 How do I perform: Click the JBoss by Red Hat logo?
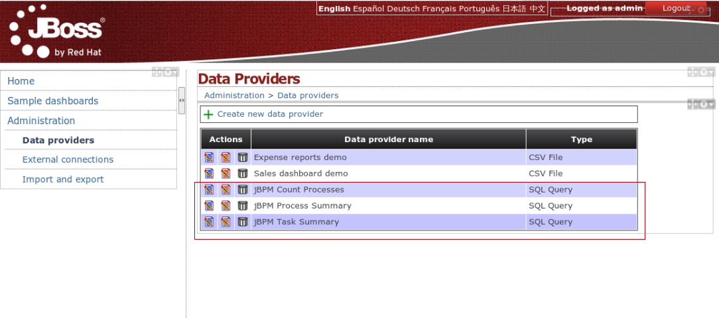point(57,31)
